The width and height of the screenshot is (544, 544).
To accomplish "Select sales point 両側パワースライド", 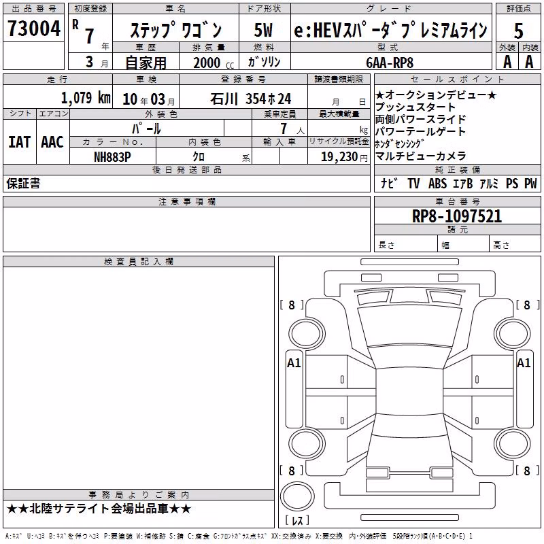I will coord(420,119).
